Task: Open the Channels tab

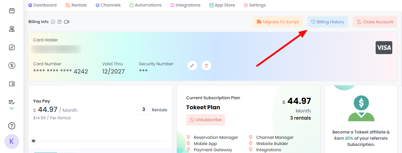Action: (x=108, y=5)
